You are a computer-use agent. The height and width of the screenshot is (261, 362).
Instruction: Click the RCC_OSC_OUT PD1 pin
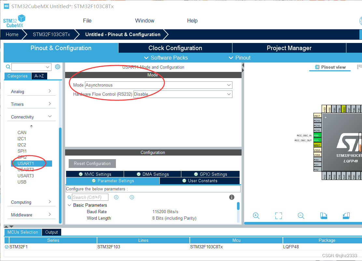coord(317,140)
